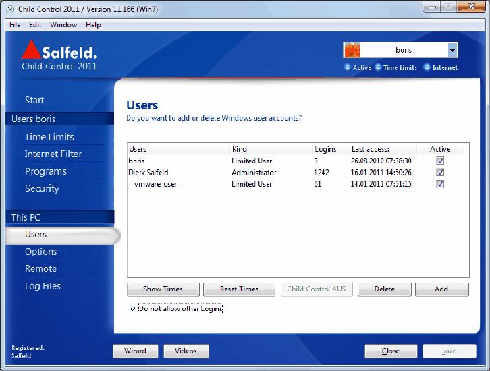490x371 pixels.
Task: Select the Dierk Salfeld user row
Action: click(x=296, y=173)
